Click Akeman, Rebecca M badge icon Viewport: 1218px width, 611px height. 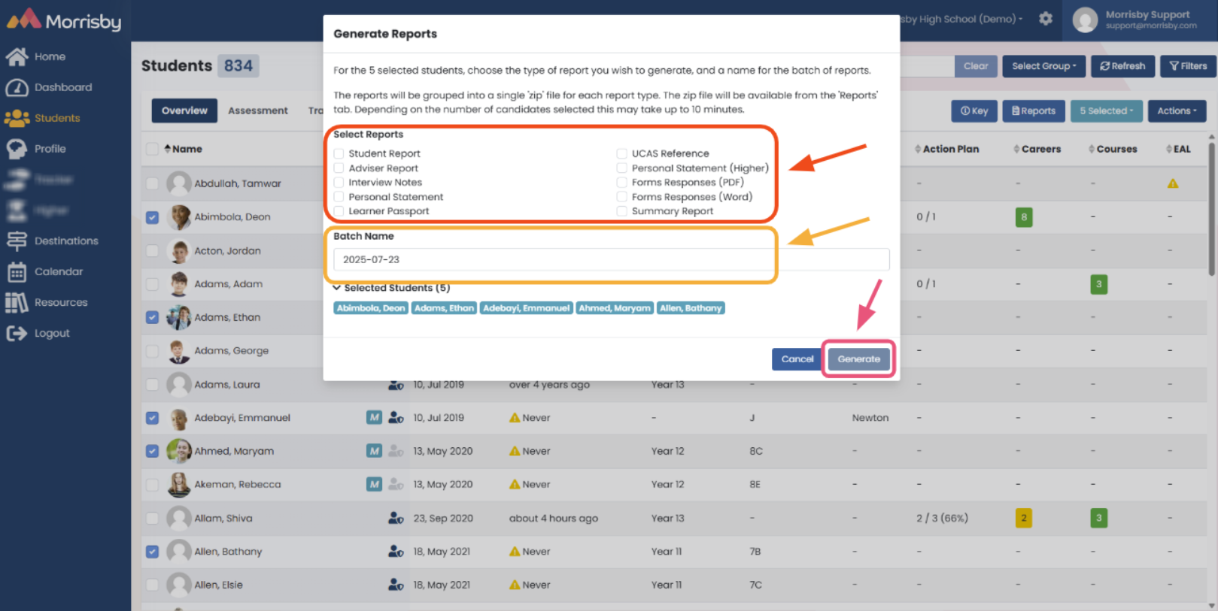point(374,484)
